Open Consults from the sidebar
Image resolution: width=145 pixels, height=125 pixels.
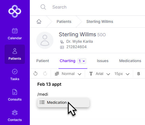(15, 95)
